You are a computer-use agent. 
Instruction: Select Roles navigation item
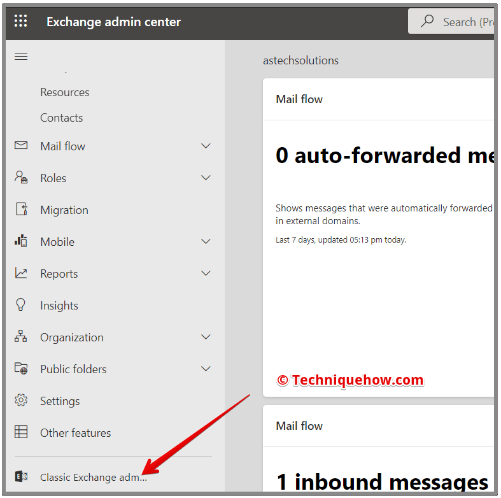point(113,178)
